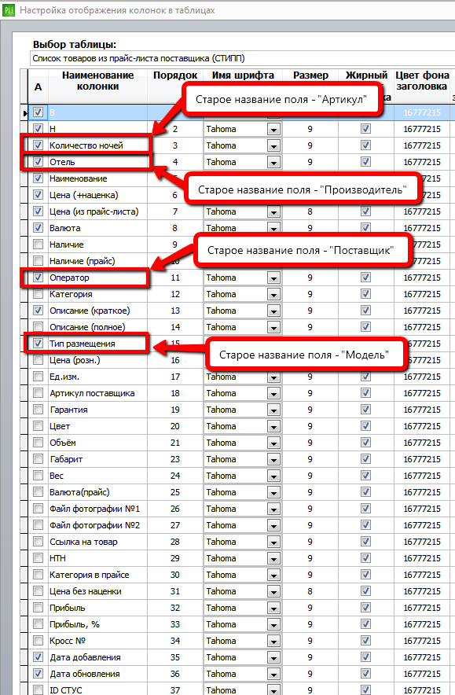Select the highlighted B row name cell
Screen dimensions: 455x695
coord(97,112)
